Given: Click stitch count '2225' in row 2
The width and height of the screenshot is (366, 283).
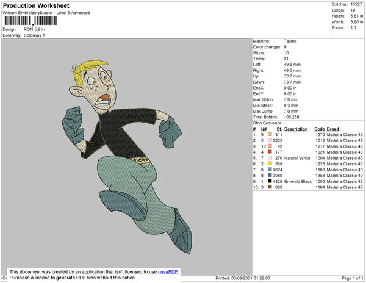Looking at the screenshot, I should click(x=278, y=140).
